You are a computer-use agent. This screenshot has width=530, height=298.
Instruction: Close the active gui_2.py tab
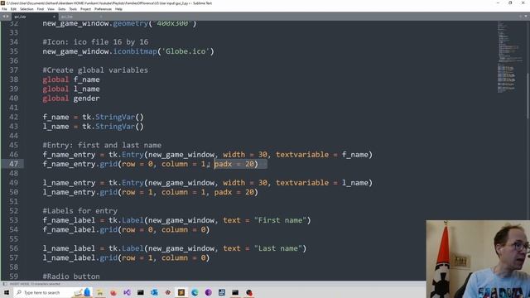[54, 17]
